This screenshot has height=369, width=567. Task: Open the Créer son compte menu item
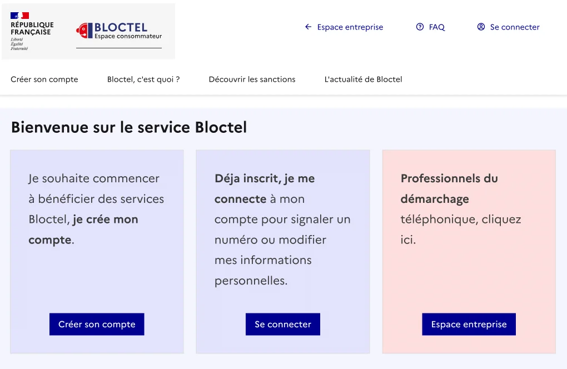point(44,79)
